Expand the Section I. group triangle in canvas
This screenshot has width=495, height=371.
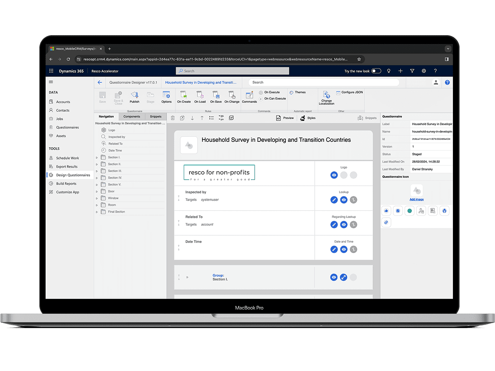[x=188, y=277]
